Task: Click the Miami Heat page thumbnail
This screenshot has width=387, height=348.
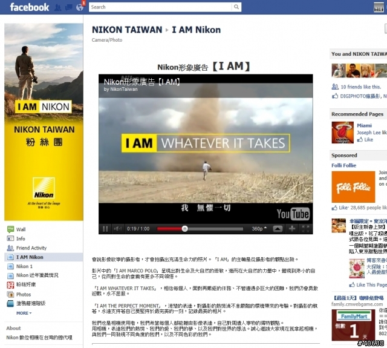Action: pyautogui.click(x=342, y=133)
